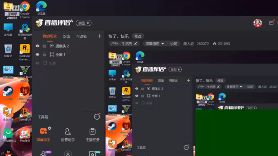The height and width of the screenshot is (156, 278).
Task: Switch to the 可改名 scene tab
Action: 81,36
